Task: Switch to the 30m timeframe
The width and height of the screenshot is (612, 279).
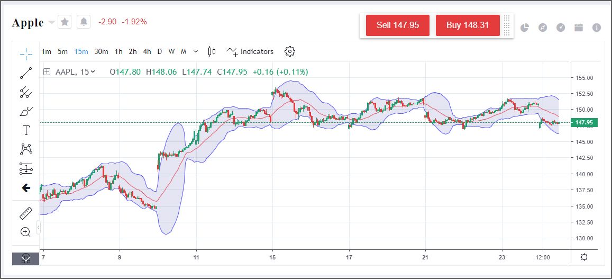Action: tap(101, 51)
